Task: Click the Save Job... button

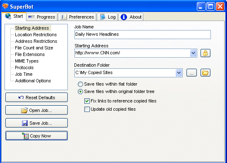Action: click(x=36, y=123)
